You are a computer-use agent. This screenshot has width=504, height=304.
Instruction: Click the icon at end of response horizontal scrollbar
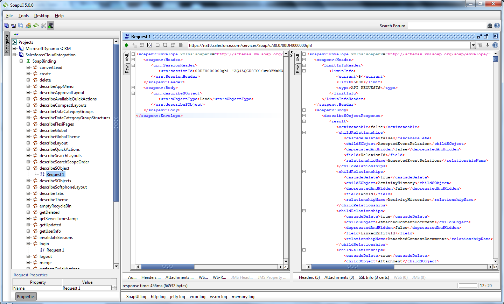click(496, 267)
